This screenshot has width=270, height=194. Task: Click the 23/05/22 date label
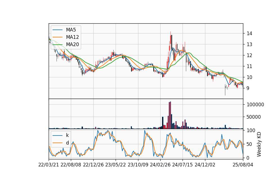(x=116, y=165)
